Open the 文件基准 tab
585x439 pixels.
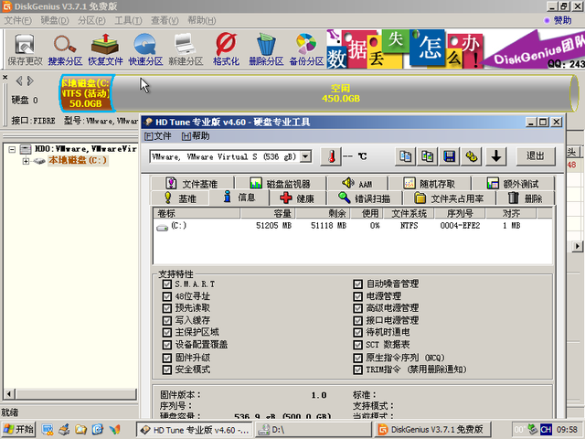(192, 183)
